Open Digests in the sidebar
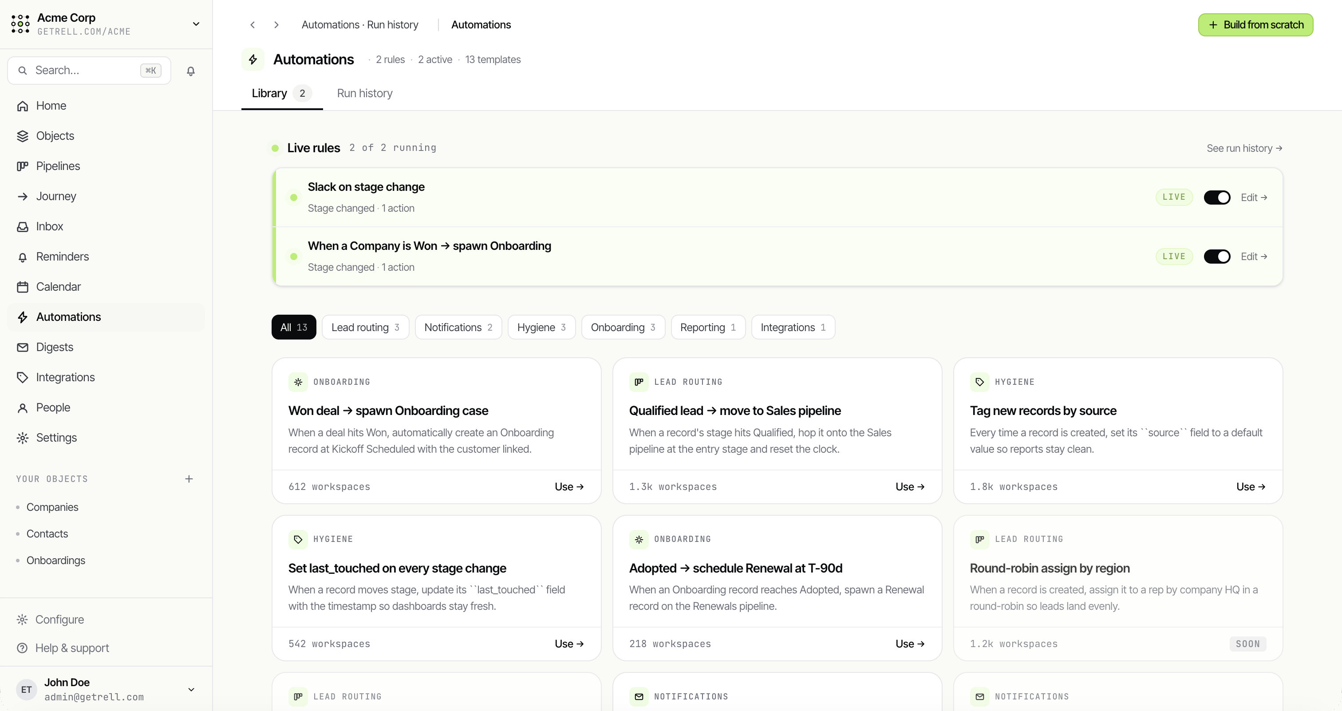The width and height of the screenshot is (1342, 711). click(x=106, y=348)
